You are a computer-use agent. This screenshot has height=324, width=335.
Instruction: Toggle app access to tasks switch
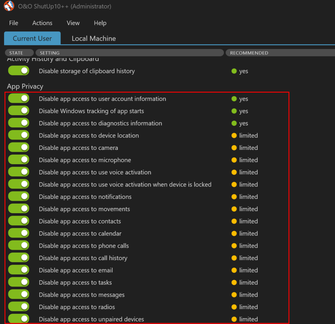(x=19, y=282)
